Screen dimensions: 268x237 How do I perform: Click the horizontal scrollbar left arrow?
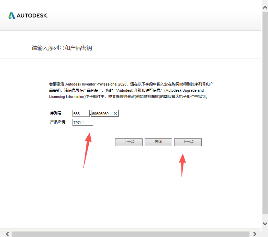[7, 234]
